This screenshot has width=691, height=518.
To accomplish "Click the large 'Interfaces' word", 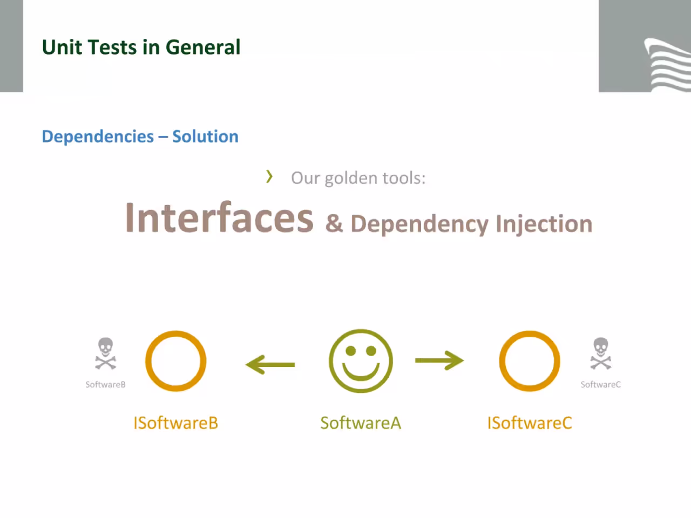I will tap(219, 218).
